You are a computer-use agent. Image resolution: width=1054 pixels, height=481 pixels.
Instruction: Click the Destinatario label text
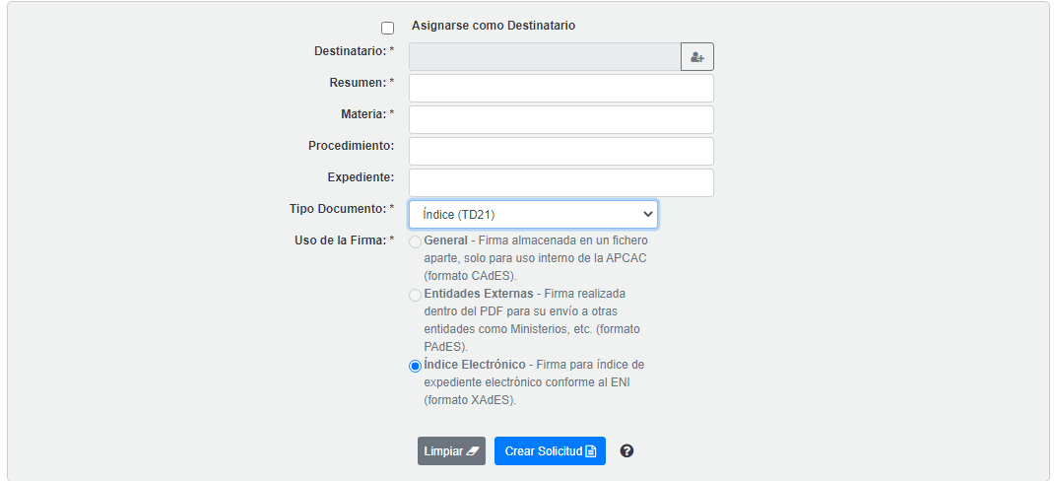(355, 51)
